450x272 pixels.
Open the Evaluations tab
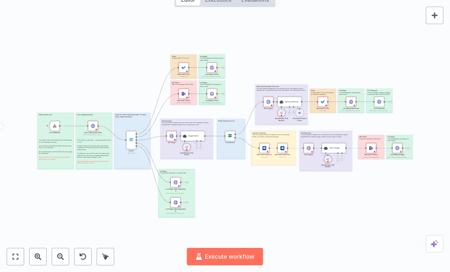pos(255,1)
